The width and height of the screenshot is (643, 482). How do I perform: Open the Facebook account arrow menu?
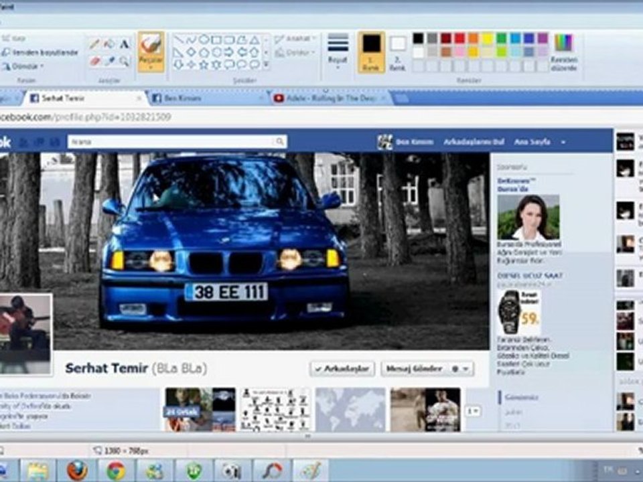coord(563,142)
